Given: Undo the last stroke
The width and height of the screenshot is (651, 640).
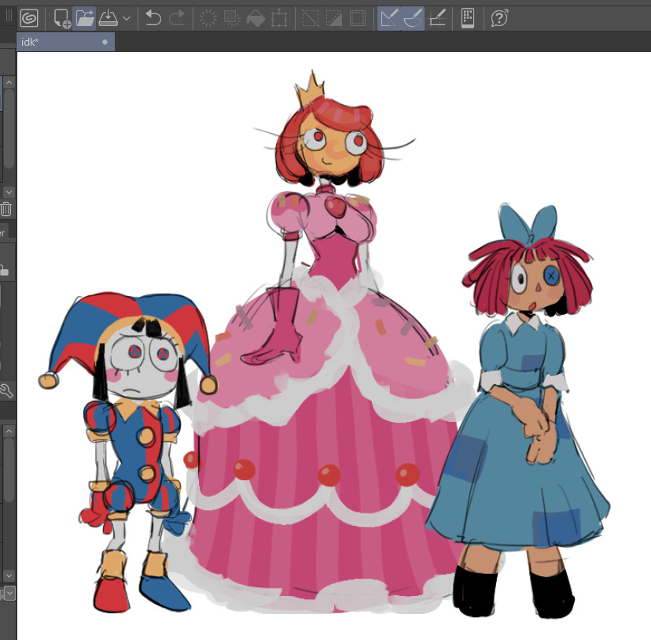Looking at the screenshot, I should pyautogui.click(x=153, y=18).
